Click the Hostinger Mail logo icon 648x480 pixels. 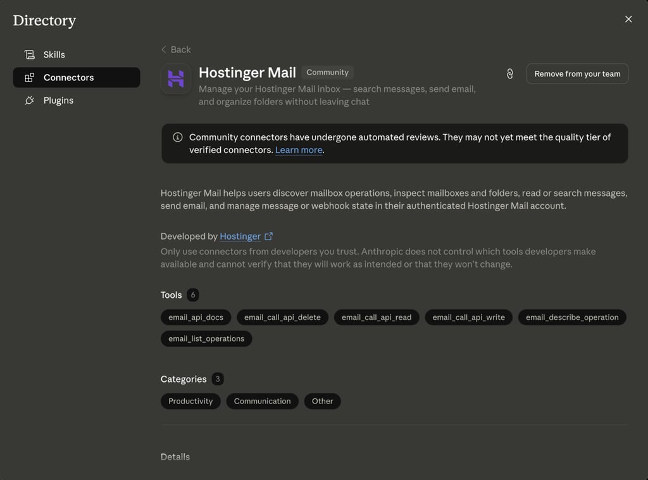coord(176,78)
